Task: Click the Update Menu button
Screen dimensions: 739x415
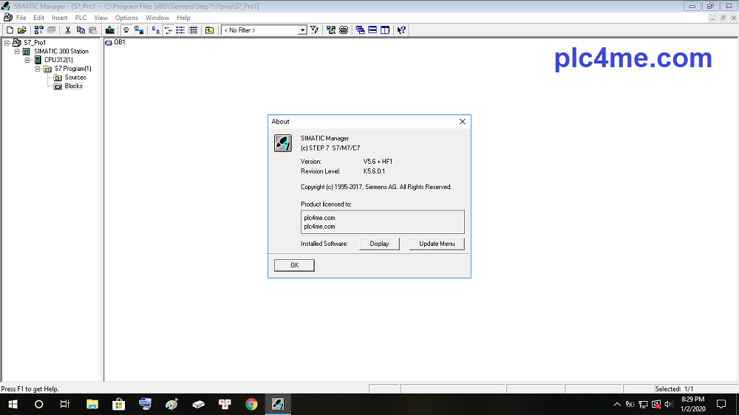Action: coord(437,244)
